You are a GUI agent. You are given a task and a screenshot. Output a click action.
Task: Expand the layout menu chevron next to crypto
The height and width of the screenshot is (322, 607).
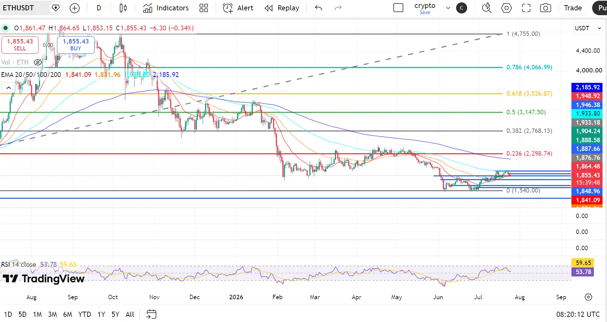pos(448,8)
